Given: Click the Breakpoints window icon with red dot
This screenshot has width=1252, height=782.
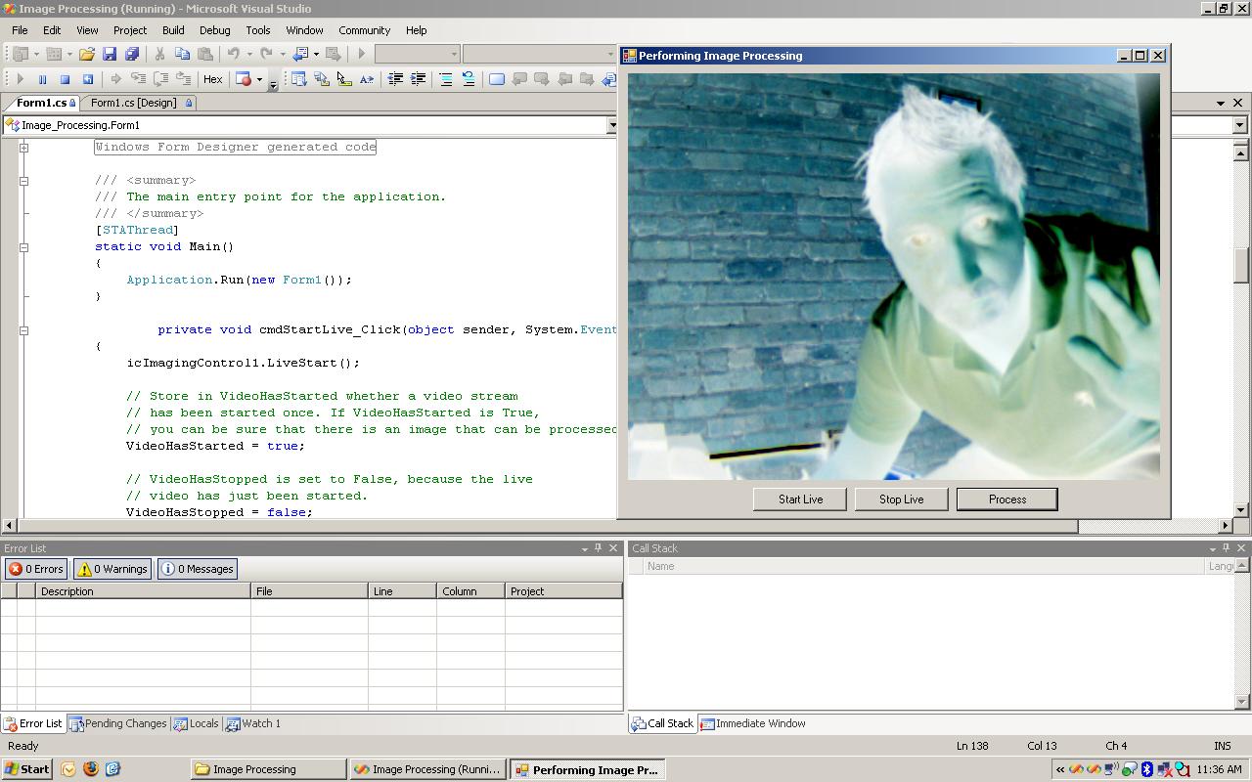Looking at the screenshot, I should click(245, 79).
